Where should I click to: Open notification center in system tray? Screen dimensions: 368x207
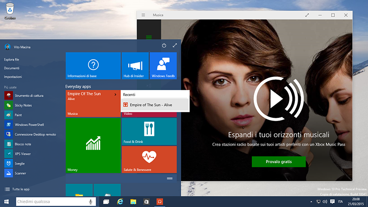point(332,201)
